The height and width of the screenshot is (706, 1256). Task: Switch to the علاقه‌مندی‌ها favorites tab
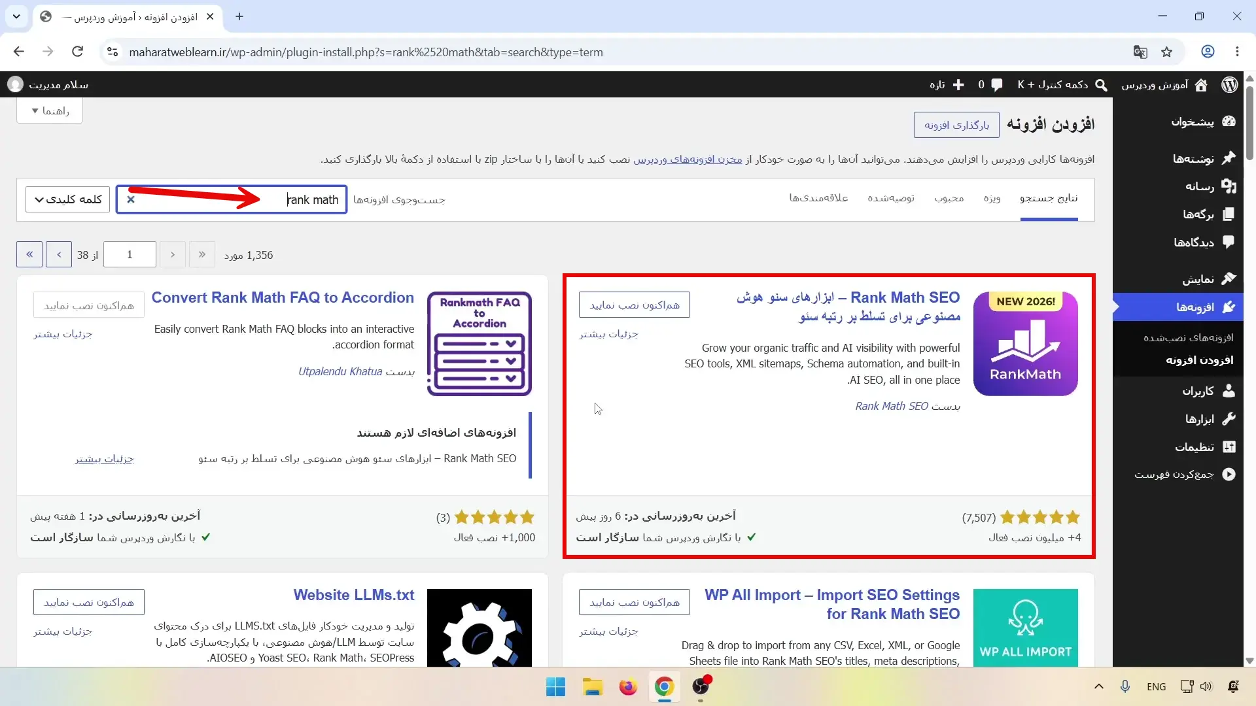click(x=818, y=198)
